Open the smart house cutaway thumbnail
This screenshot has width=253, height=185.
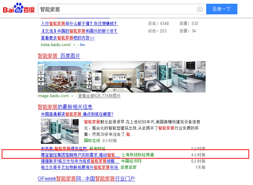[65, 77]
